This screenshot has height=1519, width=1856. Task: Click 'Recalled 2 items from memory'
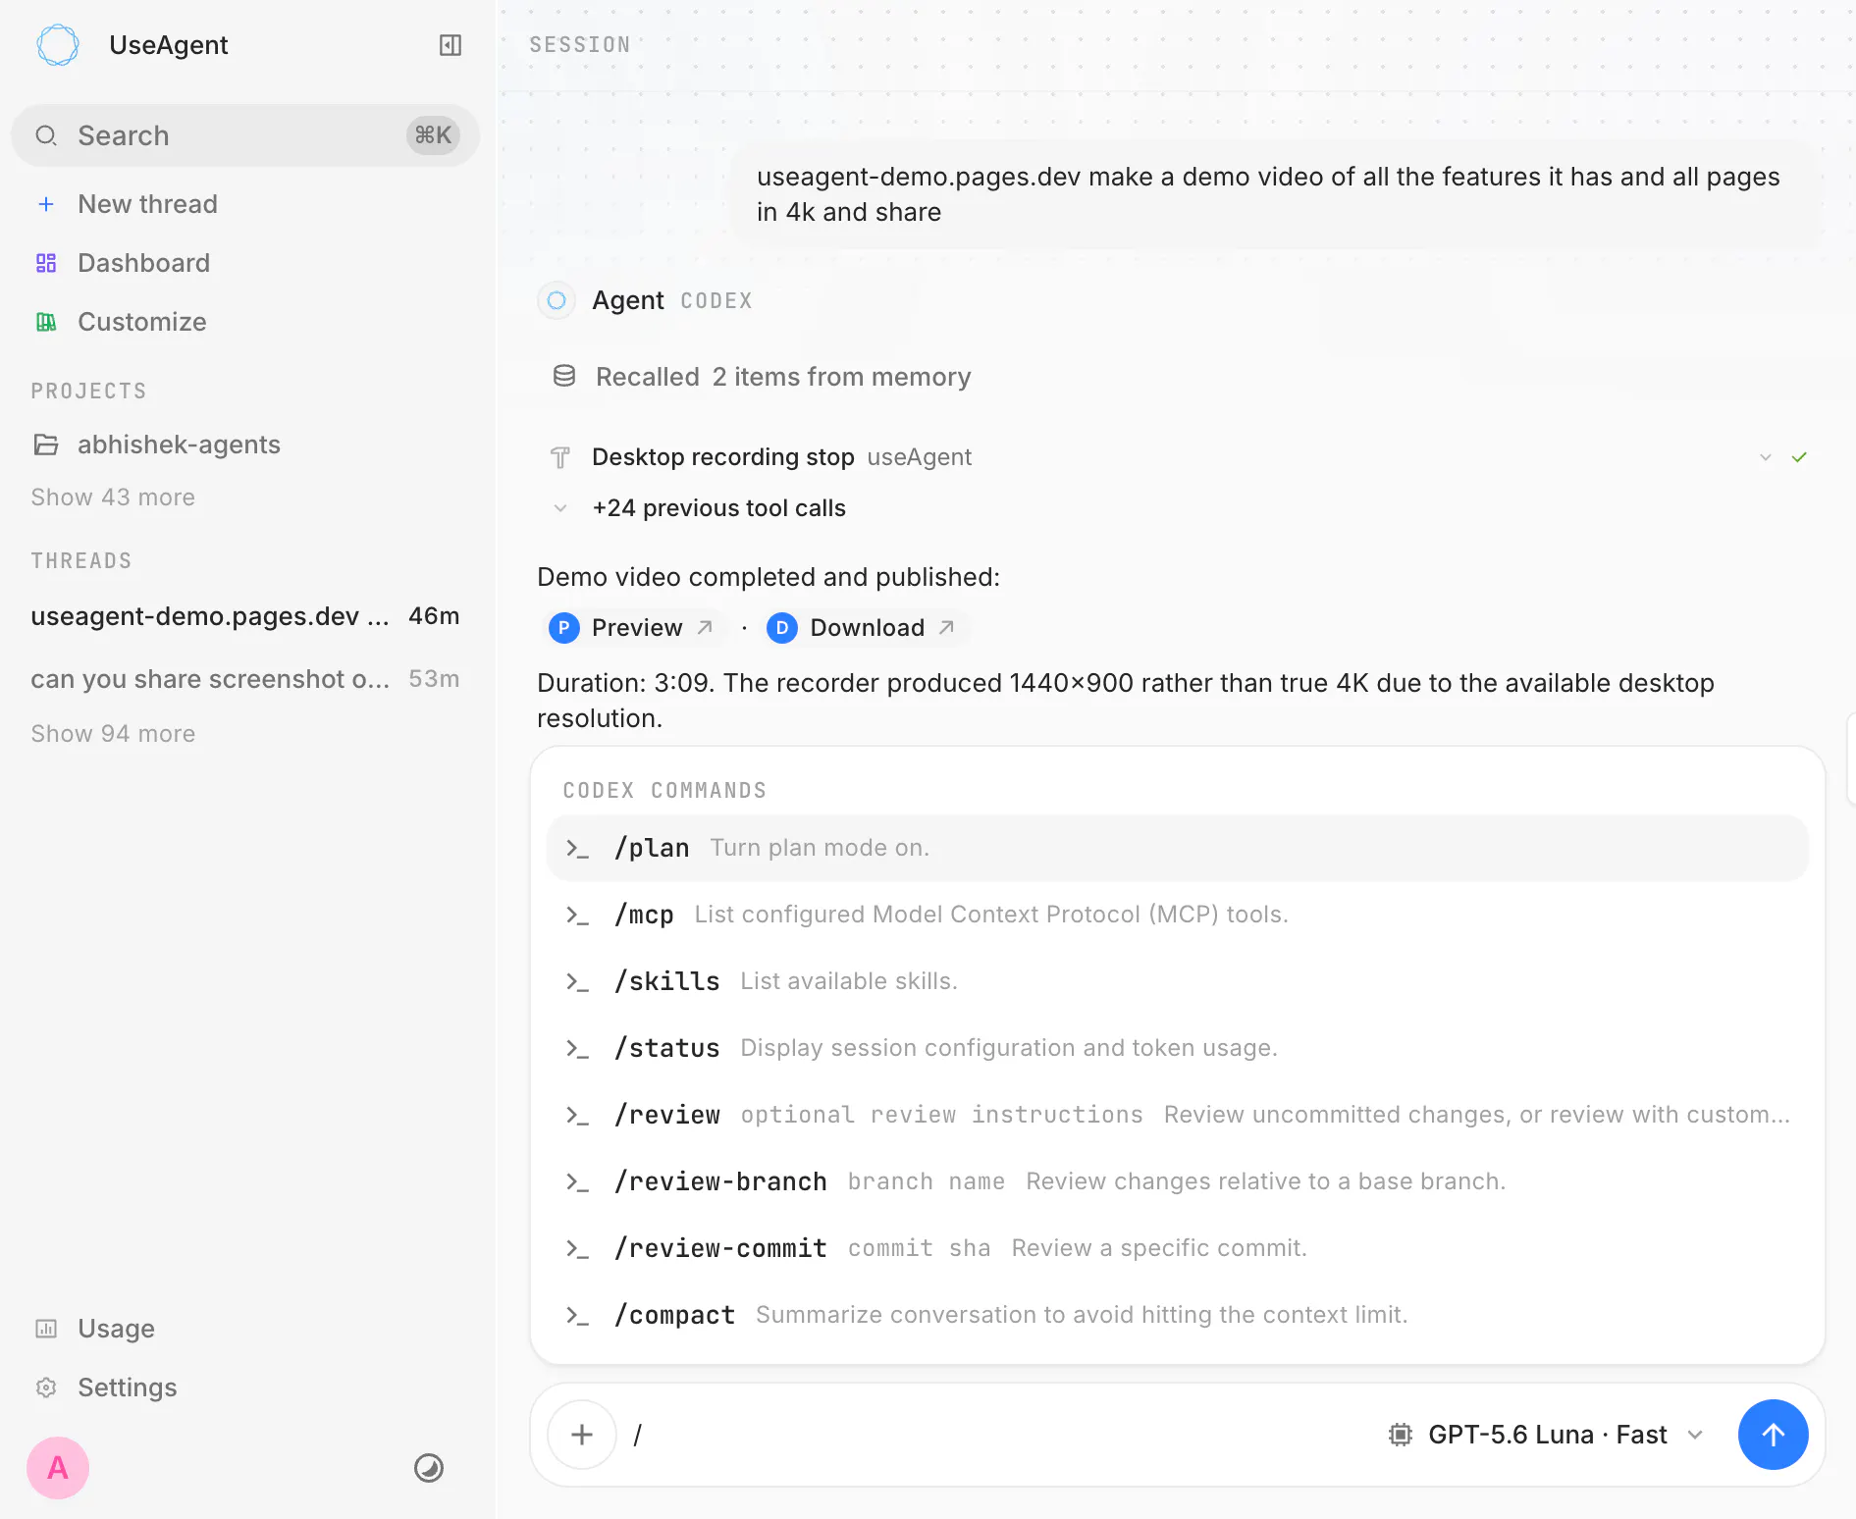(x=783, y=377)
